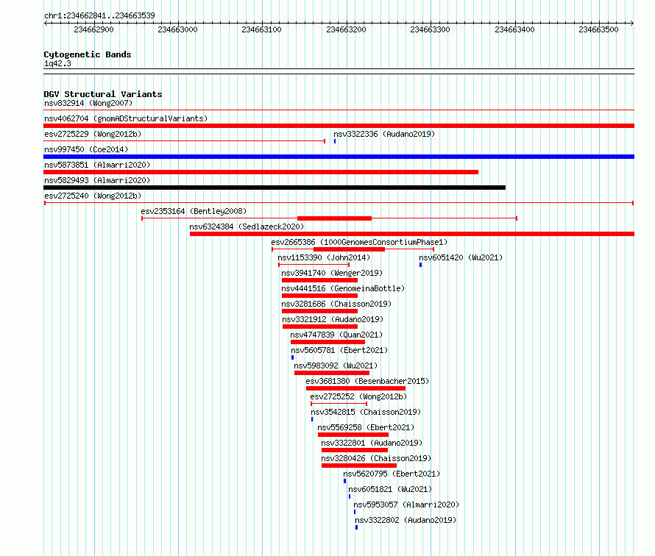Open the esv2725229 (Wong2012b) variant label
The height and width of the screenshot is (556, 655).
(x=93, y=134)
